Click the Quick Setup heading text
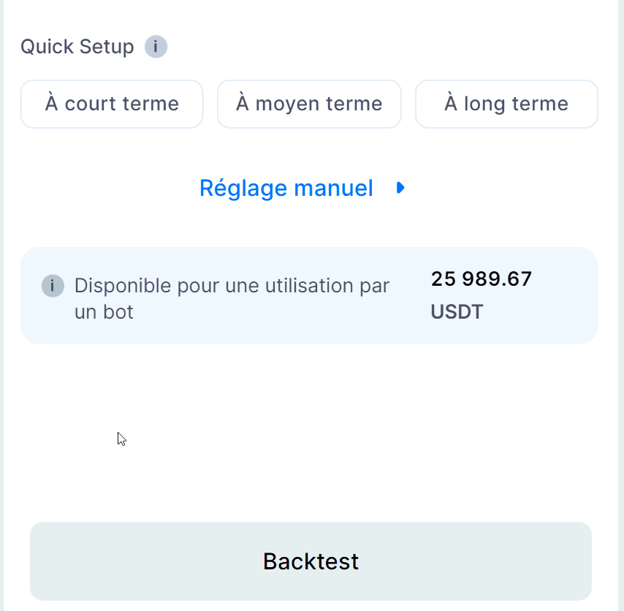This screenshot has height=611, width=624. [77, 47]
